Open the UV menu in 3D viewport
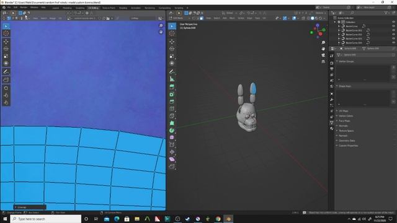This screenshot has height=223, width=397. click(x=264, y=18)
